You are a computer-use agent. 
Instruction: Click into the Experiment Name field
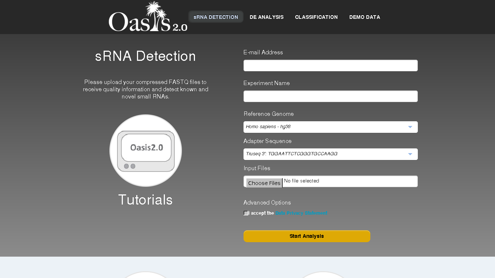(x=330, y=96)
